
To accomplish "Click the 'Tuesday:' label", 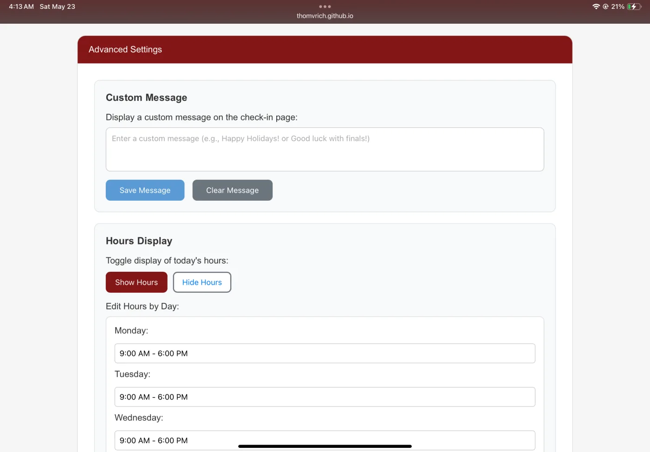I will point(132,374).
